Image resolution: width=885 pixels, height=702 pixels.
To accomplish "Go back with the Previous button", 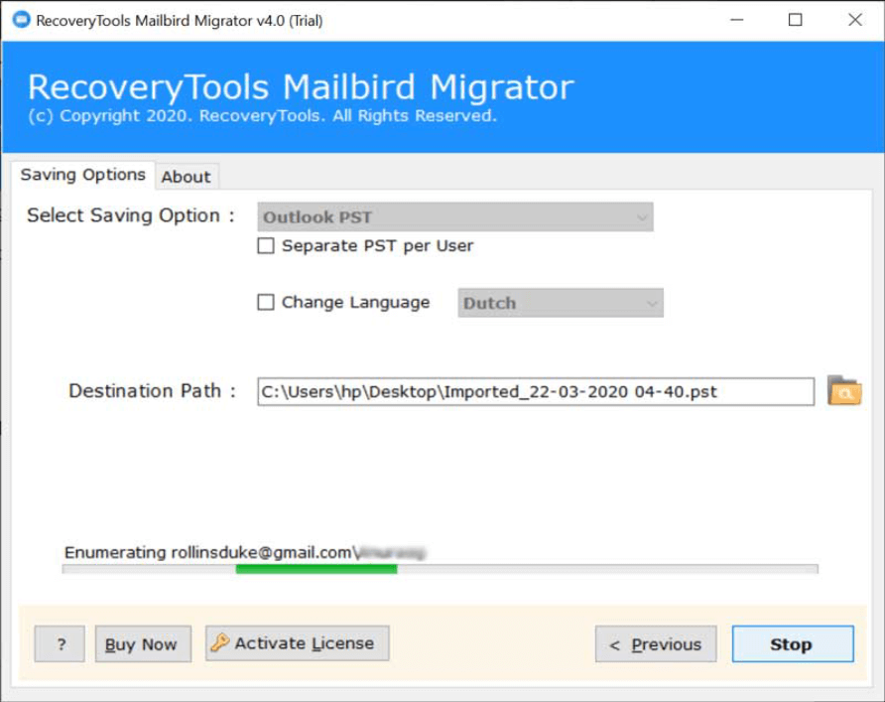I will pyautogui.click(x=655, y=644).
